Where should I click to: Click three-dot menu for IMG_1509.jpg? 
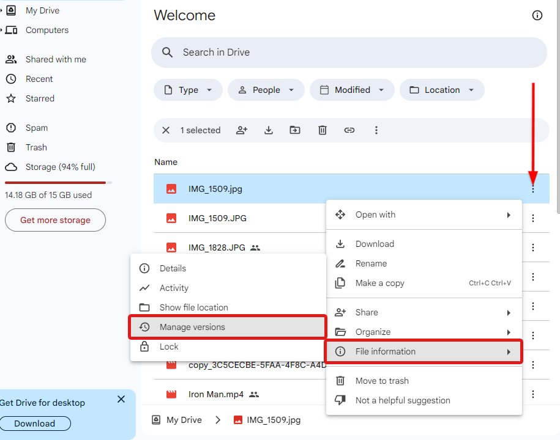[533, 189]
